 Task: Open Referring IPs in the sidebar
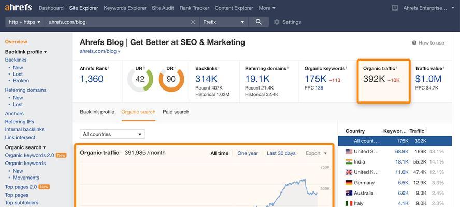[x=19, y=122]
